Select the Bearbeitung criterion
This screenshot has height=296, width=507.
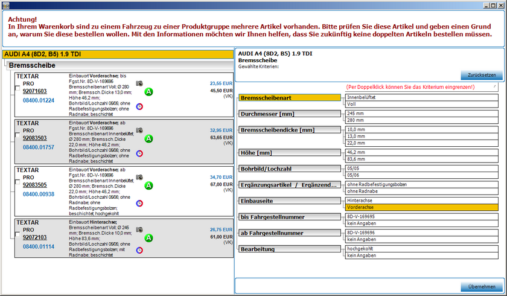[x=290, y=249]
